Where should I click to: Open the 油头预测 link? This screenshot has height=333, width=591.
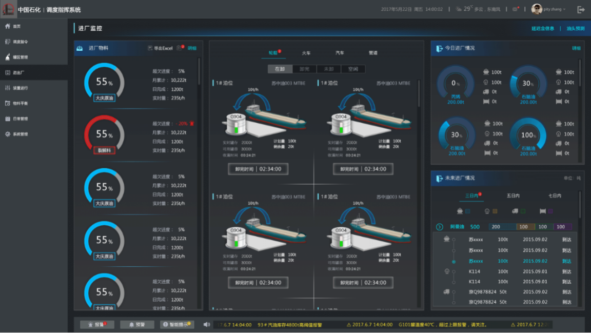pyautogui.click(x=575, y=29)
